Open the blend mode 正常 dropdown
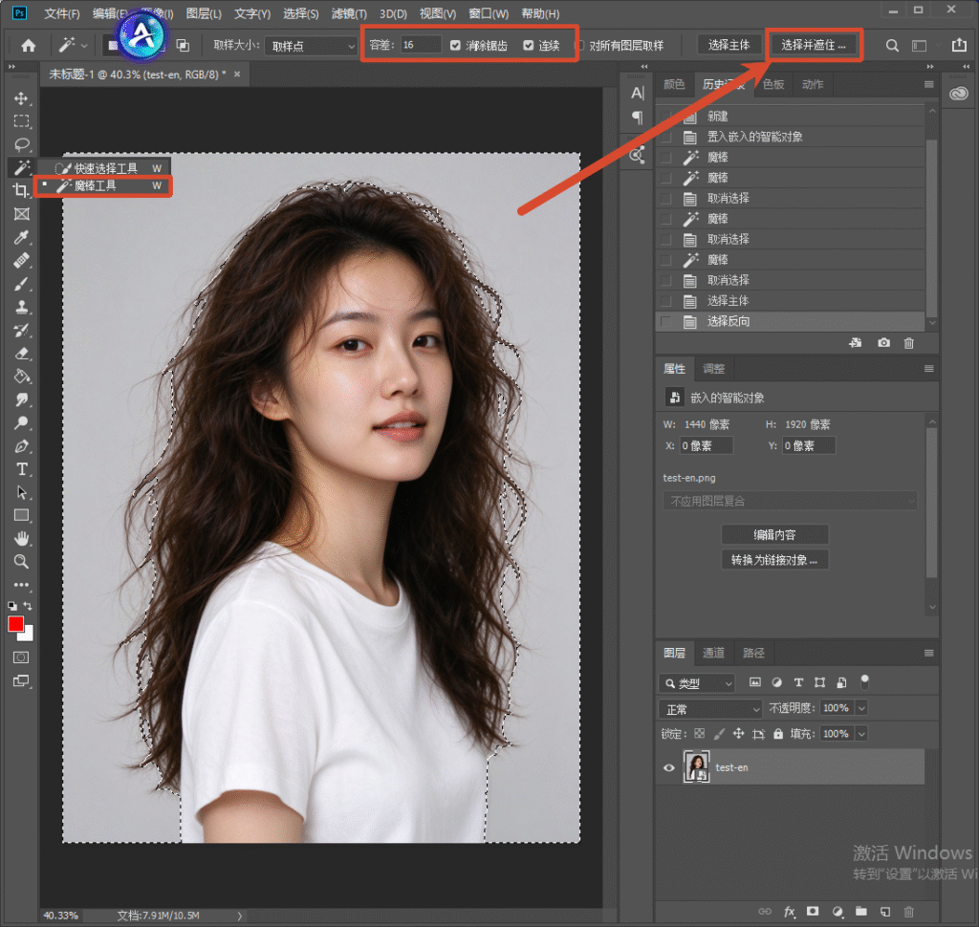The image size is (979, 927). coord(710,708)
